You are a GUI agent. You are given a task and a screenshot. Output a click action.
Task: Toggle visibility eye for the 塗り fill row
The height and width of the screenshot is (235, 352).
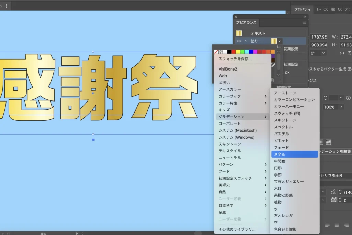pos(239,41)
